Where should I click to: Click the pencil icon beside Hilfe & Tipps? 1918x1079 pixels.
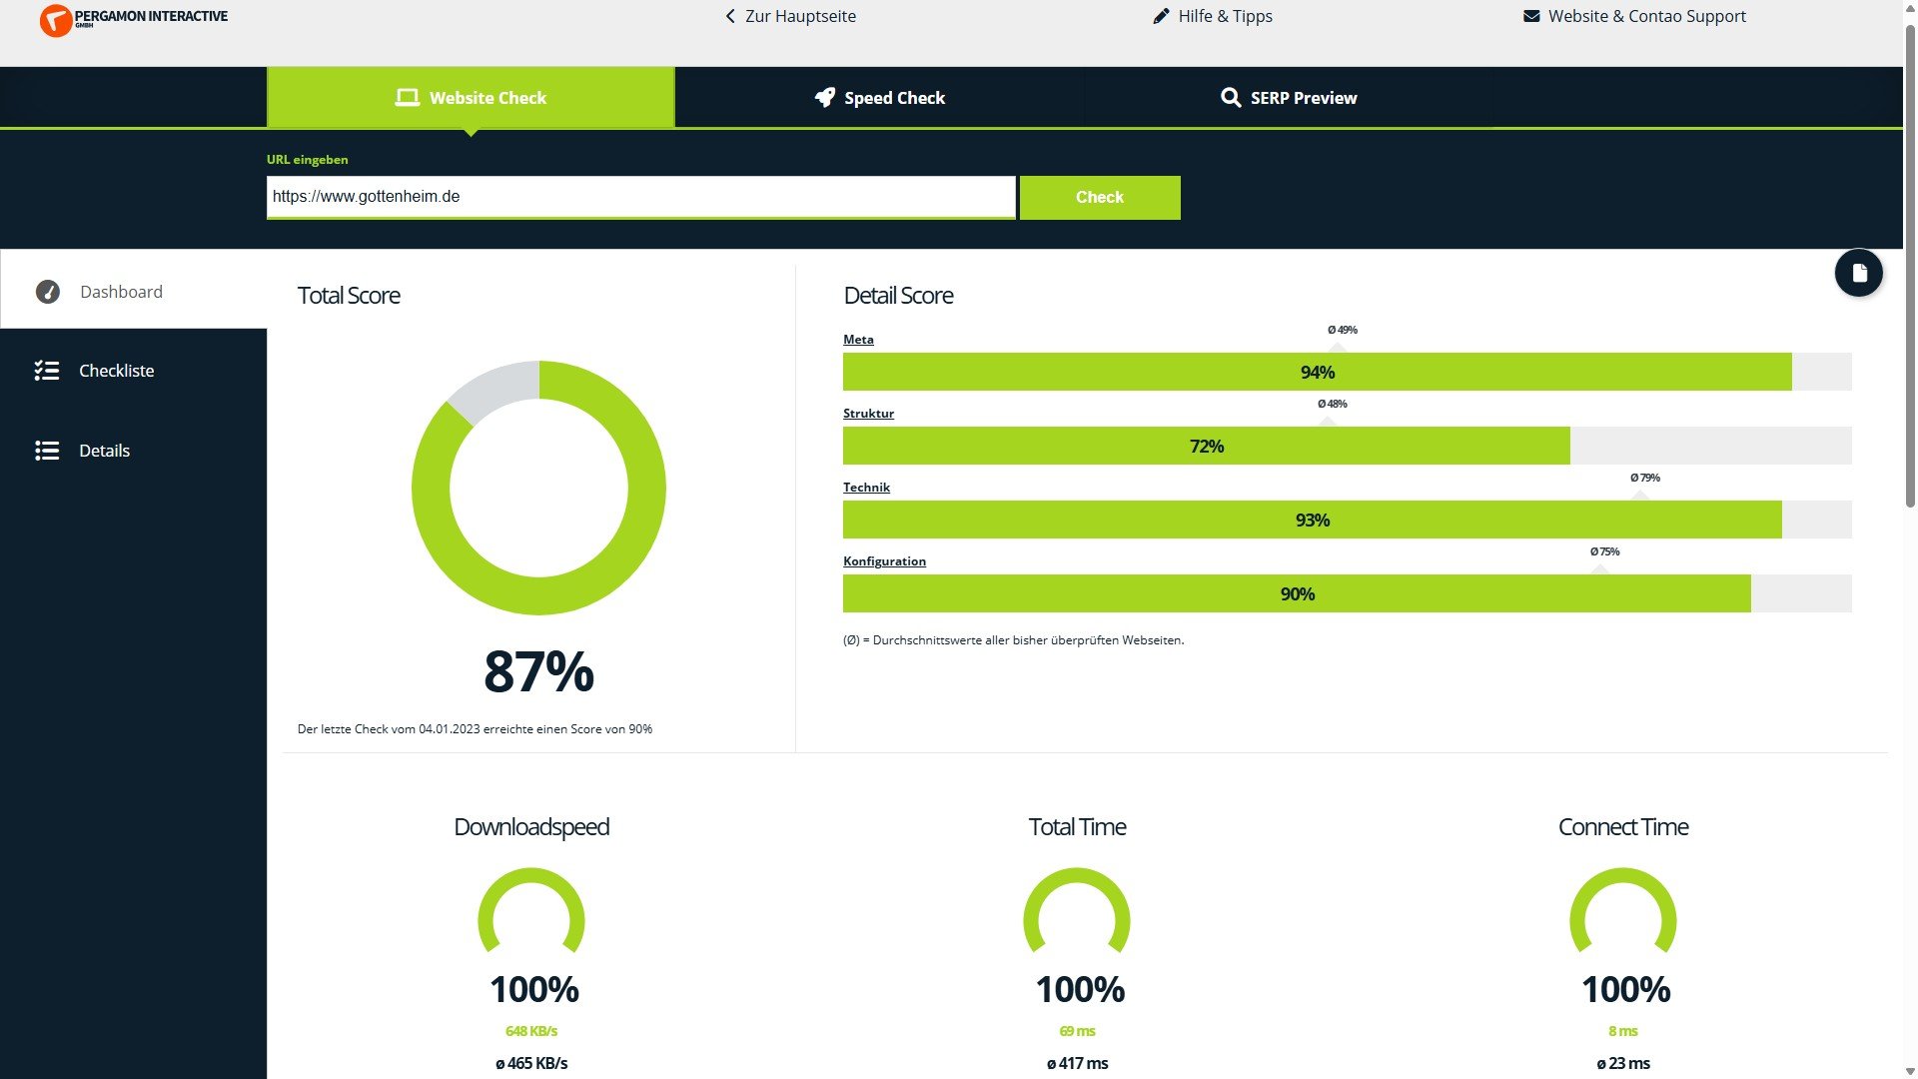(1160, 16)
